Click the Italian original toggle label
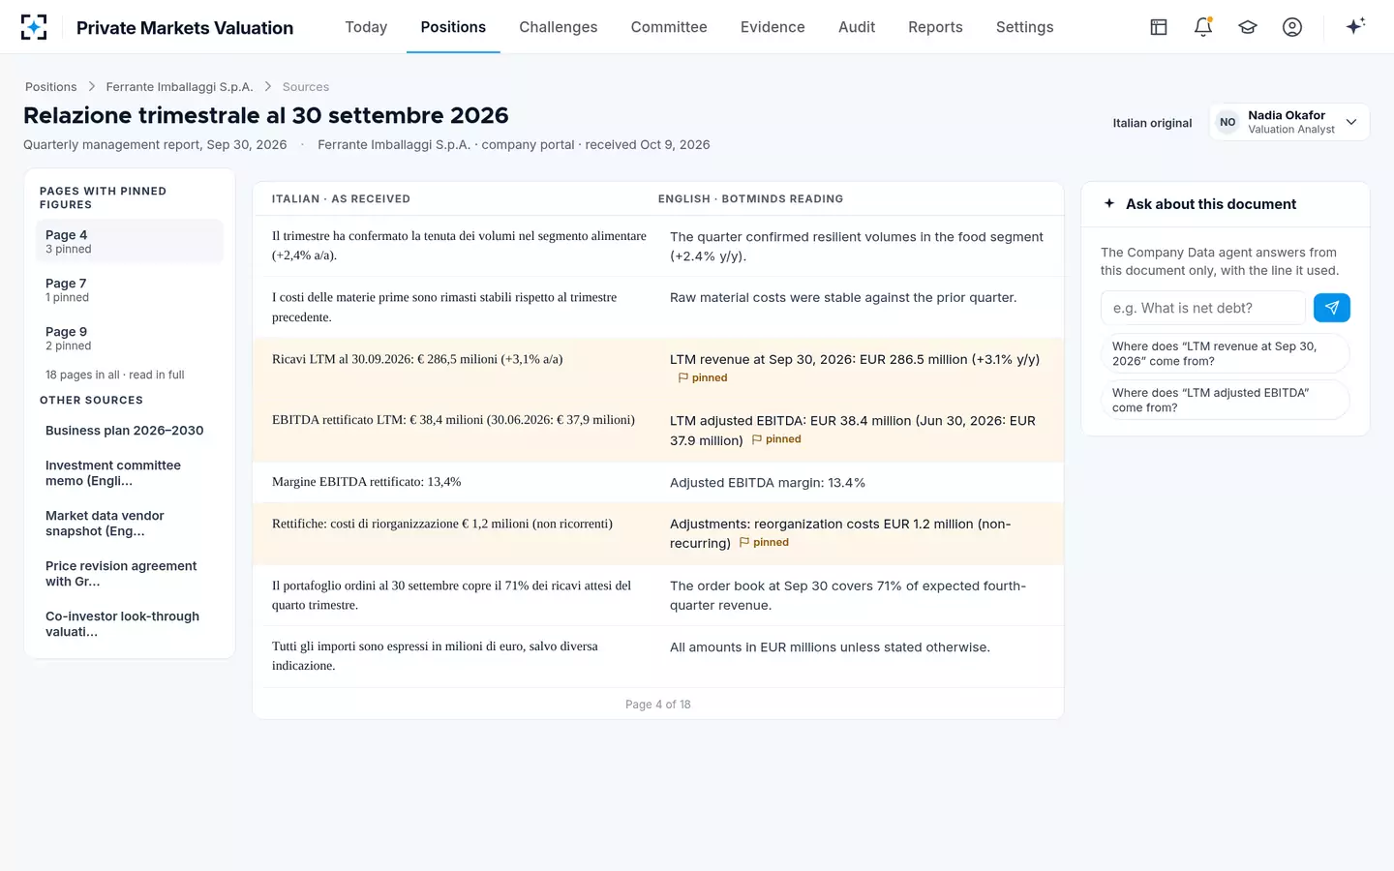 1152,123
